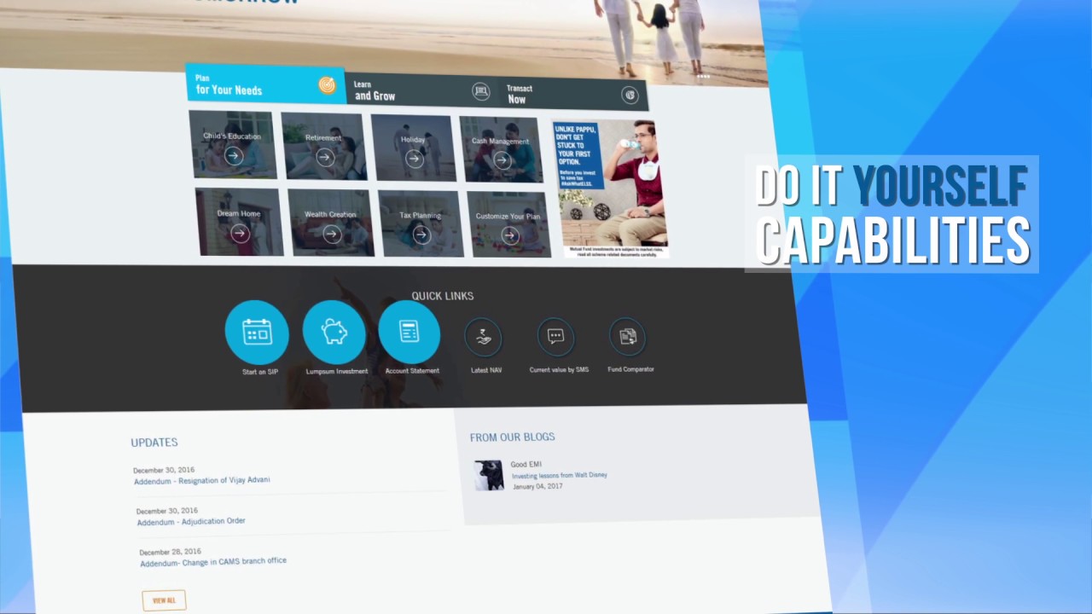Click the arrow on Wealth Creation tile
Image resolution: width=1092 pixels, height=614 pixels.
click(x=332, y=235)
